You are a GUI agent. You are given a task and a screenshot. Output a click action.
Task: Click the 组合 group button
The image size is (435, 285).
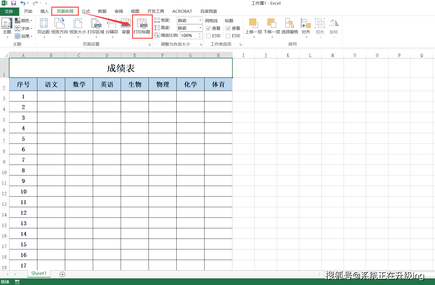[320, 28]
